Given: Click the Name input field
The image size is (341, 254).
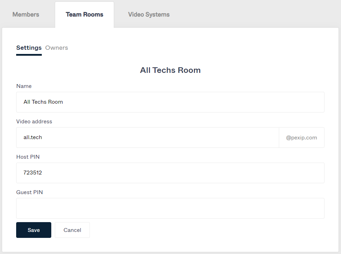Looking at the screenshot, I should pos(170,102).
